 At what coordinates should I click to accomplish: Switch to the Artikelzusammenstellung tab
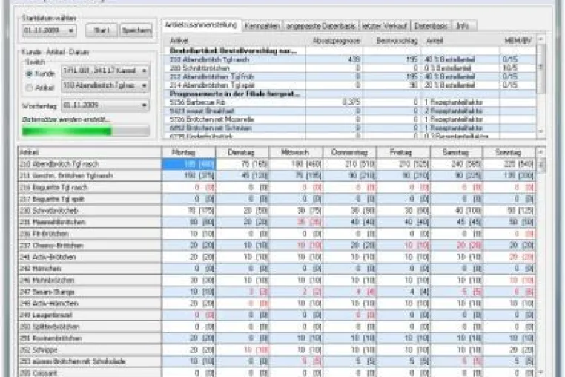[x=201, y=25]
